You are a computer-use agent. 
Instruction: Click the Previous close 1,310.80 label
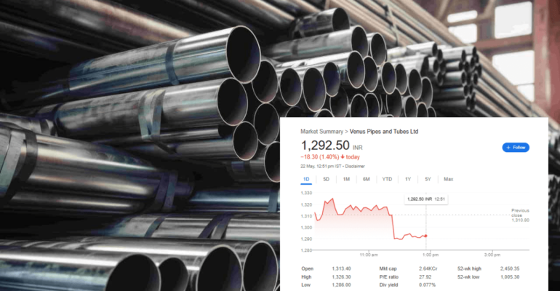520,215
